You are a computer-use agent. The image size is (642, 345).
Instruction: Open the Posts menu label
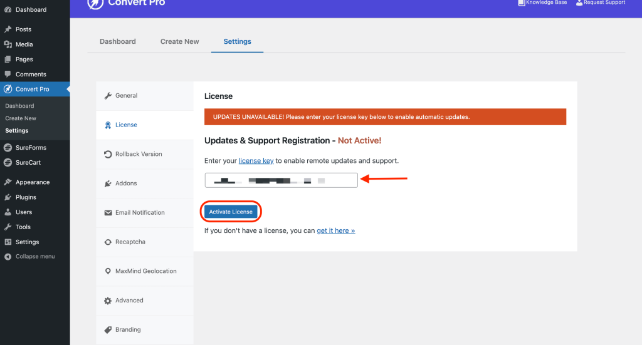(x=23, y=29)
